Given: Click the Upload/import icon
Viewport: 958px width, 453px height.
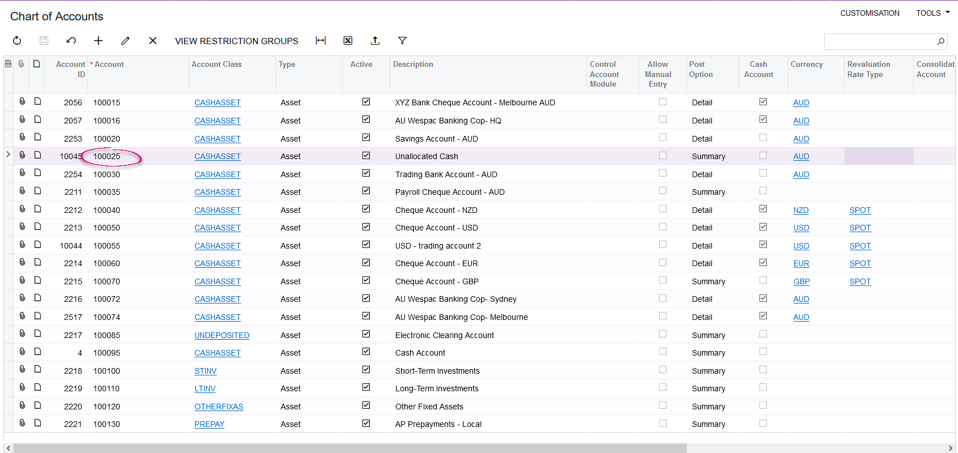Looking at the screenshot, I should [x=375, y=41].
